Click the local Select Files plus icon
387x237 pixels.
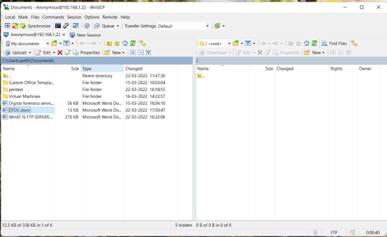point(133,53)
